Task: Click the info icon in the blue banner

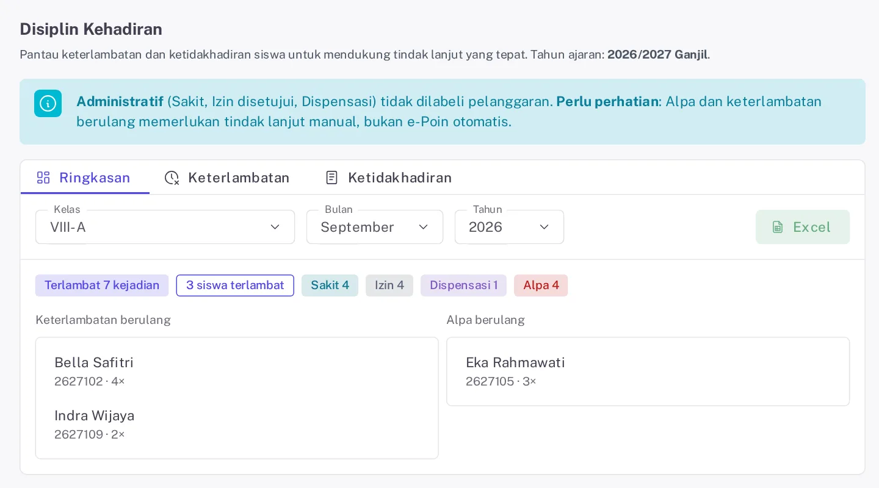Action: pos(48,103)
